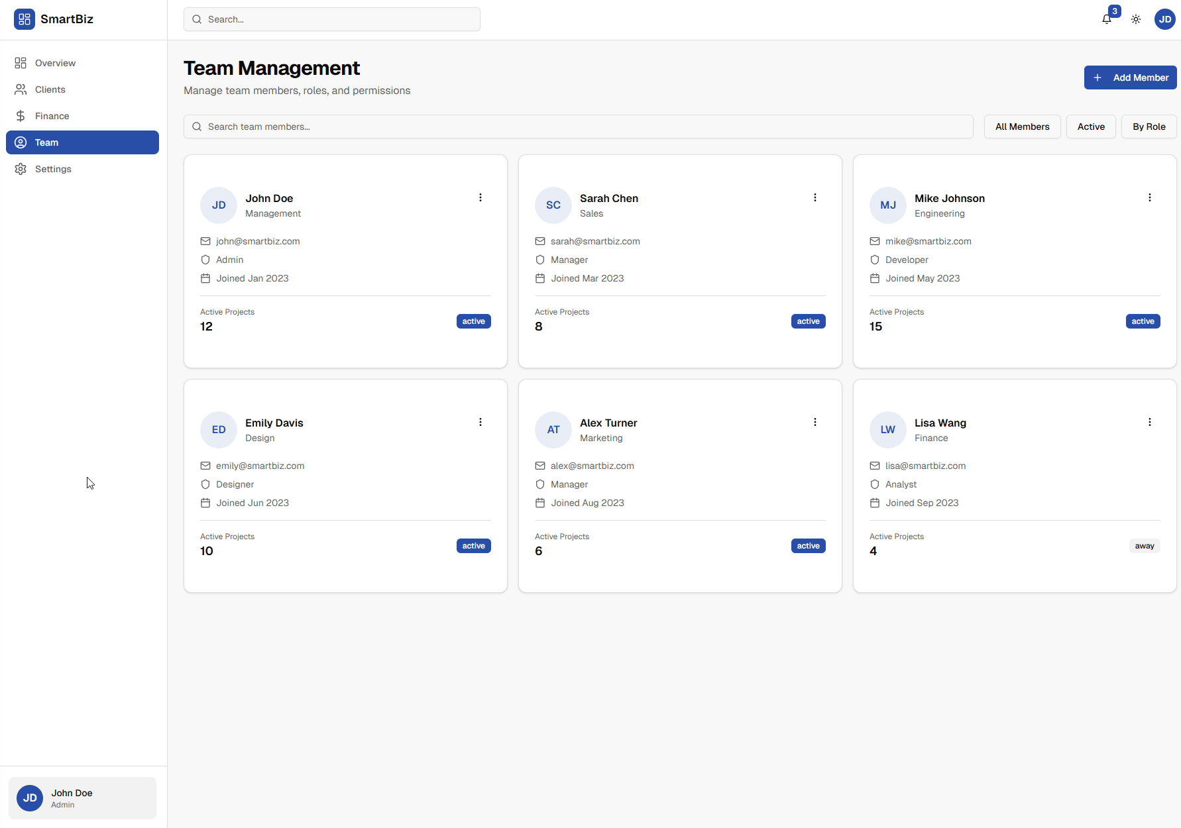
Task: Open Alex Turner's three-dot menu
Action: 815,421
